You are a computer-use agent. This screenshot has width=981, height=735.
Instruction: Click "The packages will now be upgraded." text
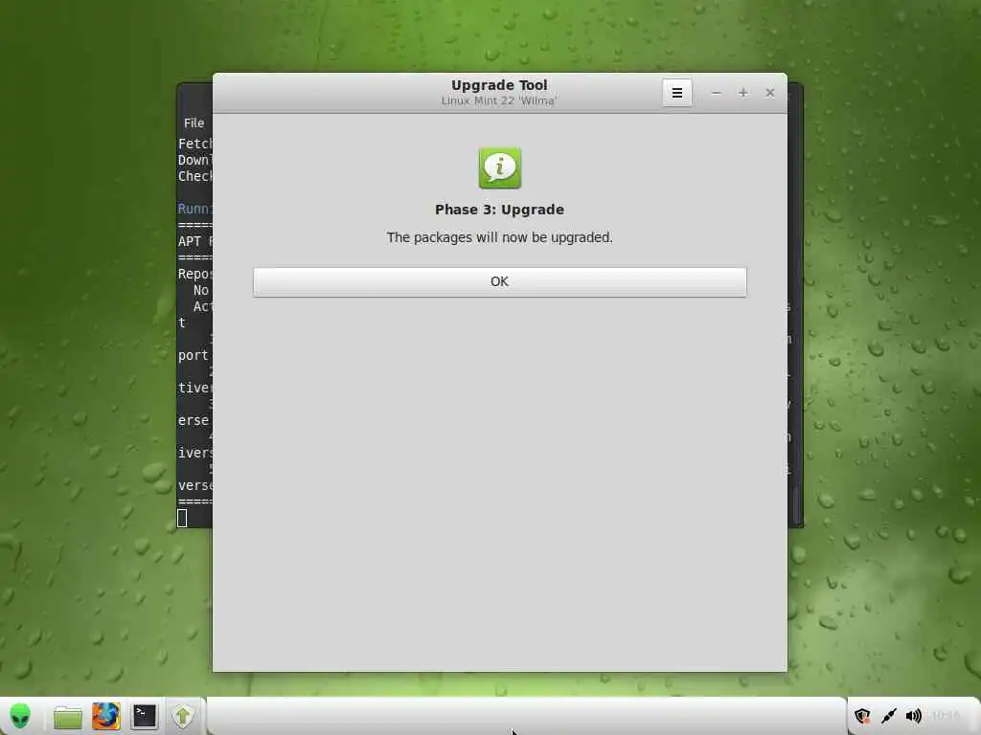(499, 237)
